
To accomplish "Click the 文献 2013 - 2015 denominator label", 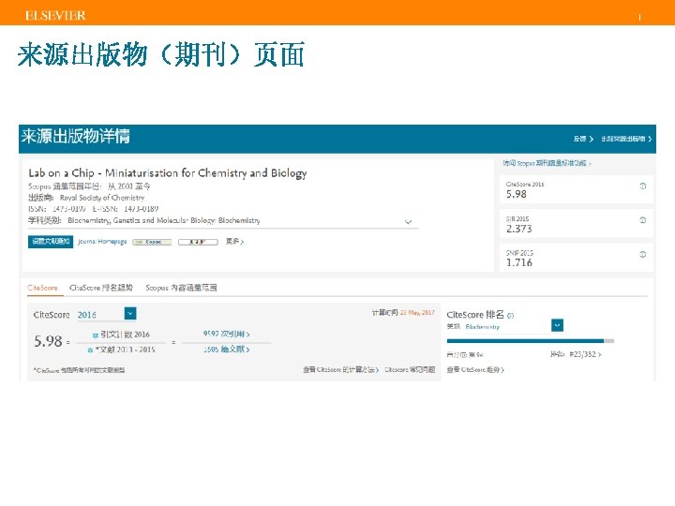I will pyautogui.click(x=125, y=350).
